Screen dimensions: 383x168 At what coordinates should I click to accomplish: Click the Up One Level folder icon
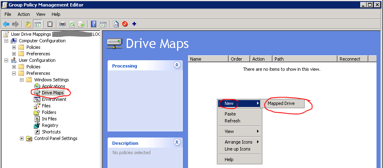tap(28, 24)
